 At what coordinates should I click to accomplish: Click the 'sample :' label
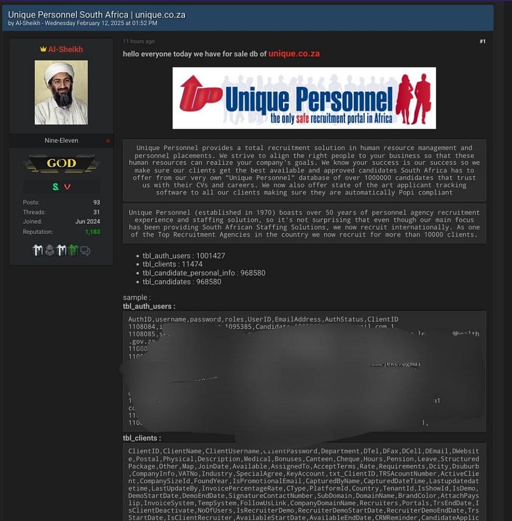click(137, 298)
